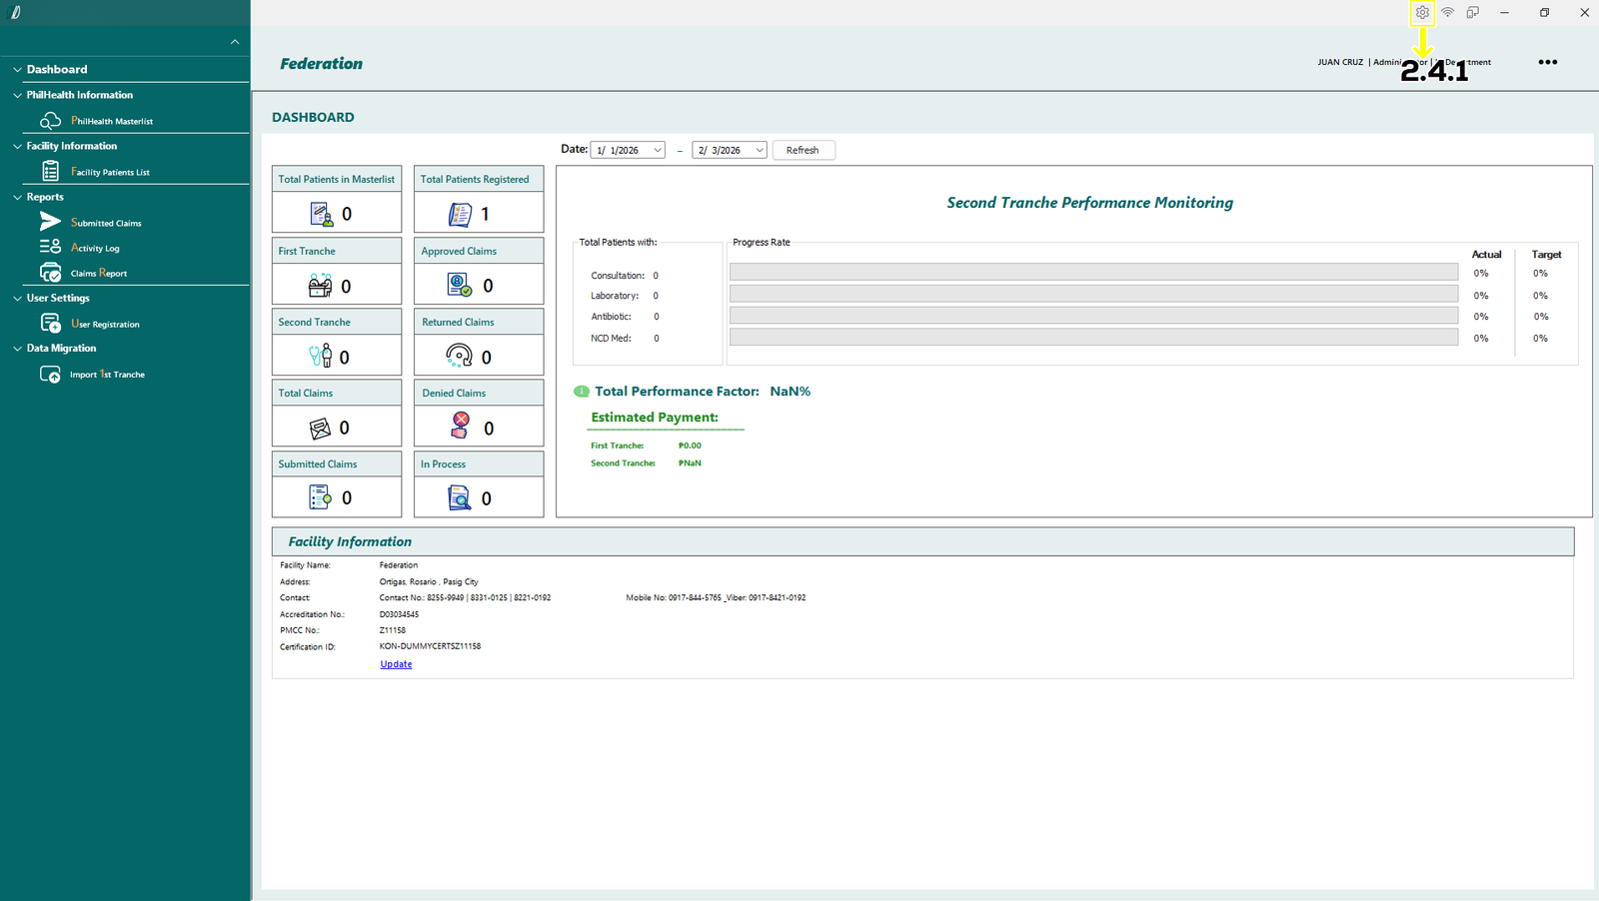Open Activity Log sidebar icon
Image resolution: width=1599 pixels, height=901 pixels.
point(50,247)
